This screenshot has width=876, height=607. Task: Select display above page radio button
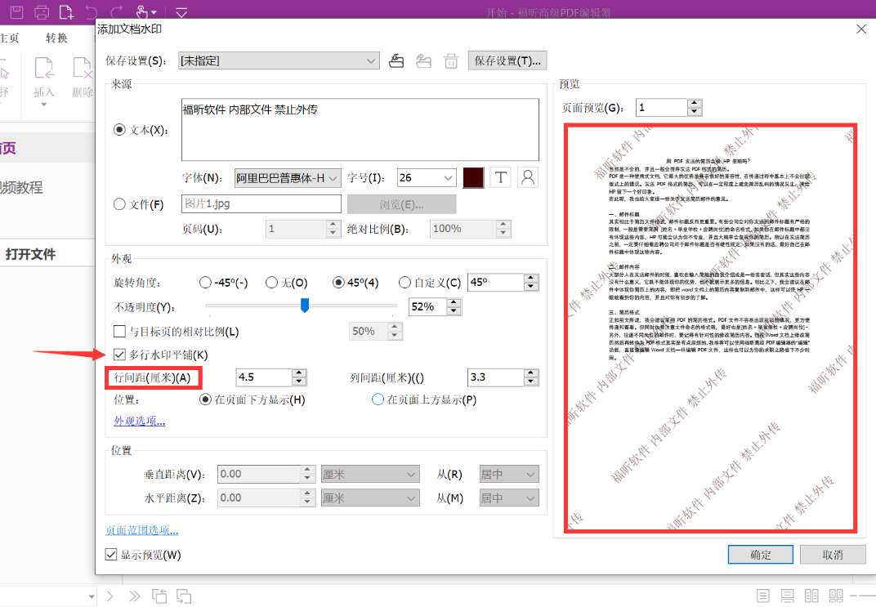[x=378, y=399]
